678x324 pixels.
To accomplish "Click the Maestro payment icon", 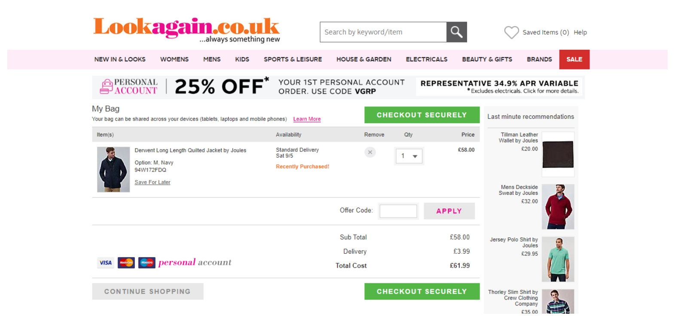I will [147, 263].
